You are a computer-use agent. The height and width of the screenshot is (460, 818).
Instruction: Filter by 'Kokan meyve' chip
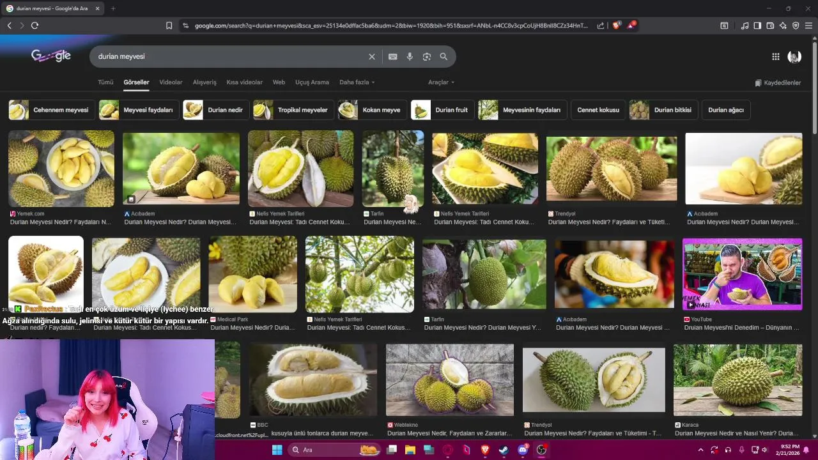[x=372, y=110]
